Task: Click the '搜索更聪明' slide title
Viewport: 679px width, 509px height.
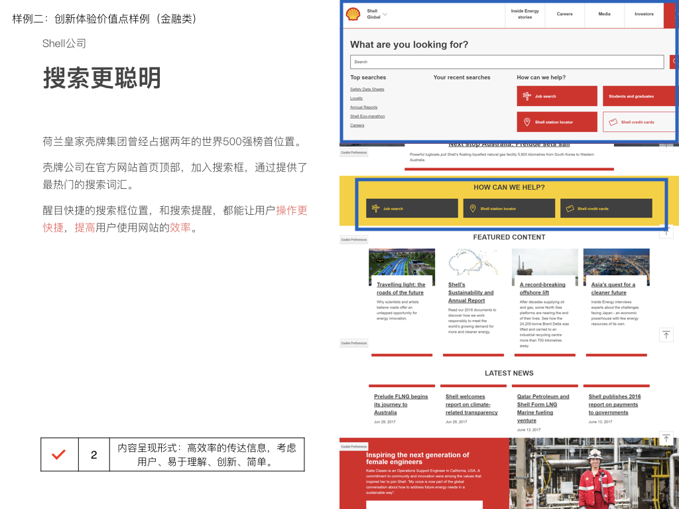Action: (101, 78)
